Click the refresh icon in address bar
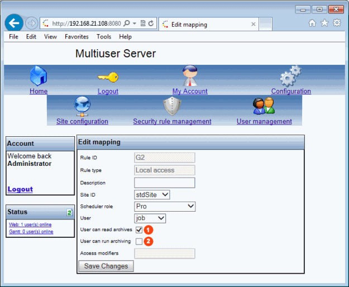The image size is (349, 287). (x=151, y=23)
